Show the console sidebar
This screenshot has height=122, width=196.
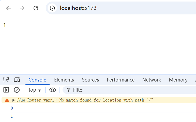[6, 90]
